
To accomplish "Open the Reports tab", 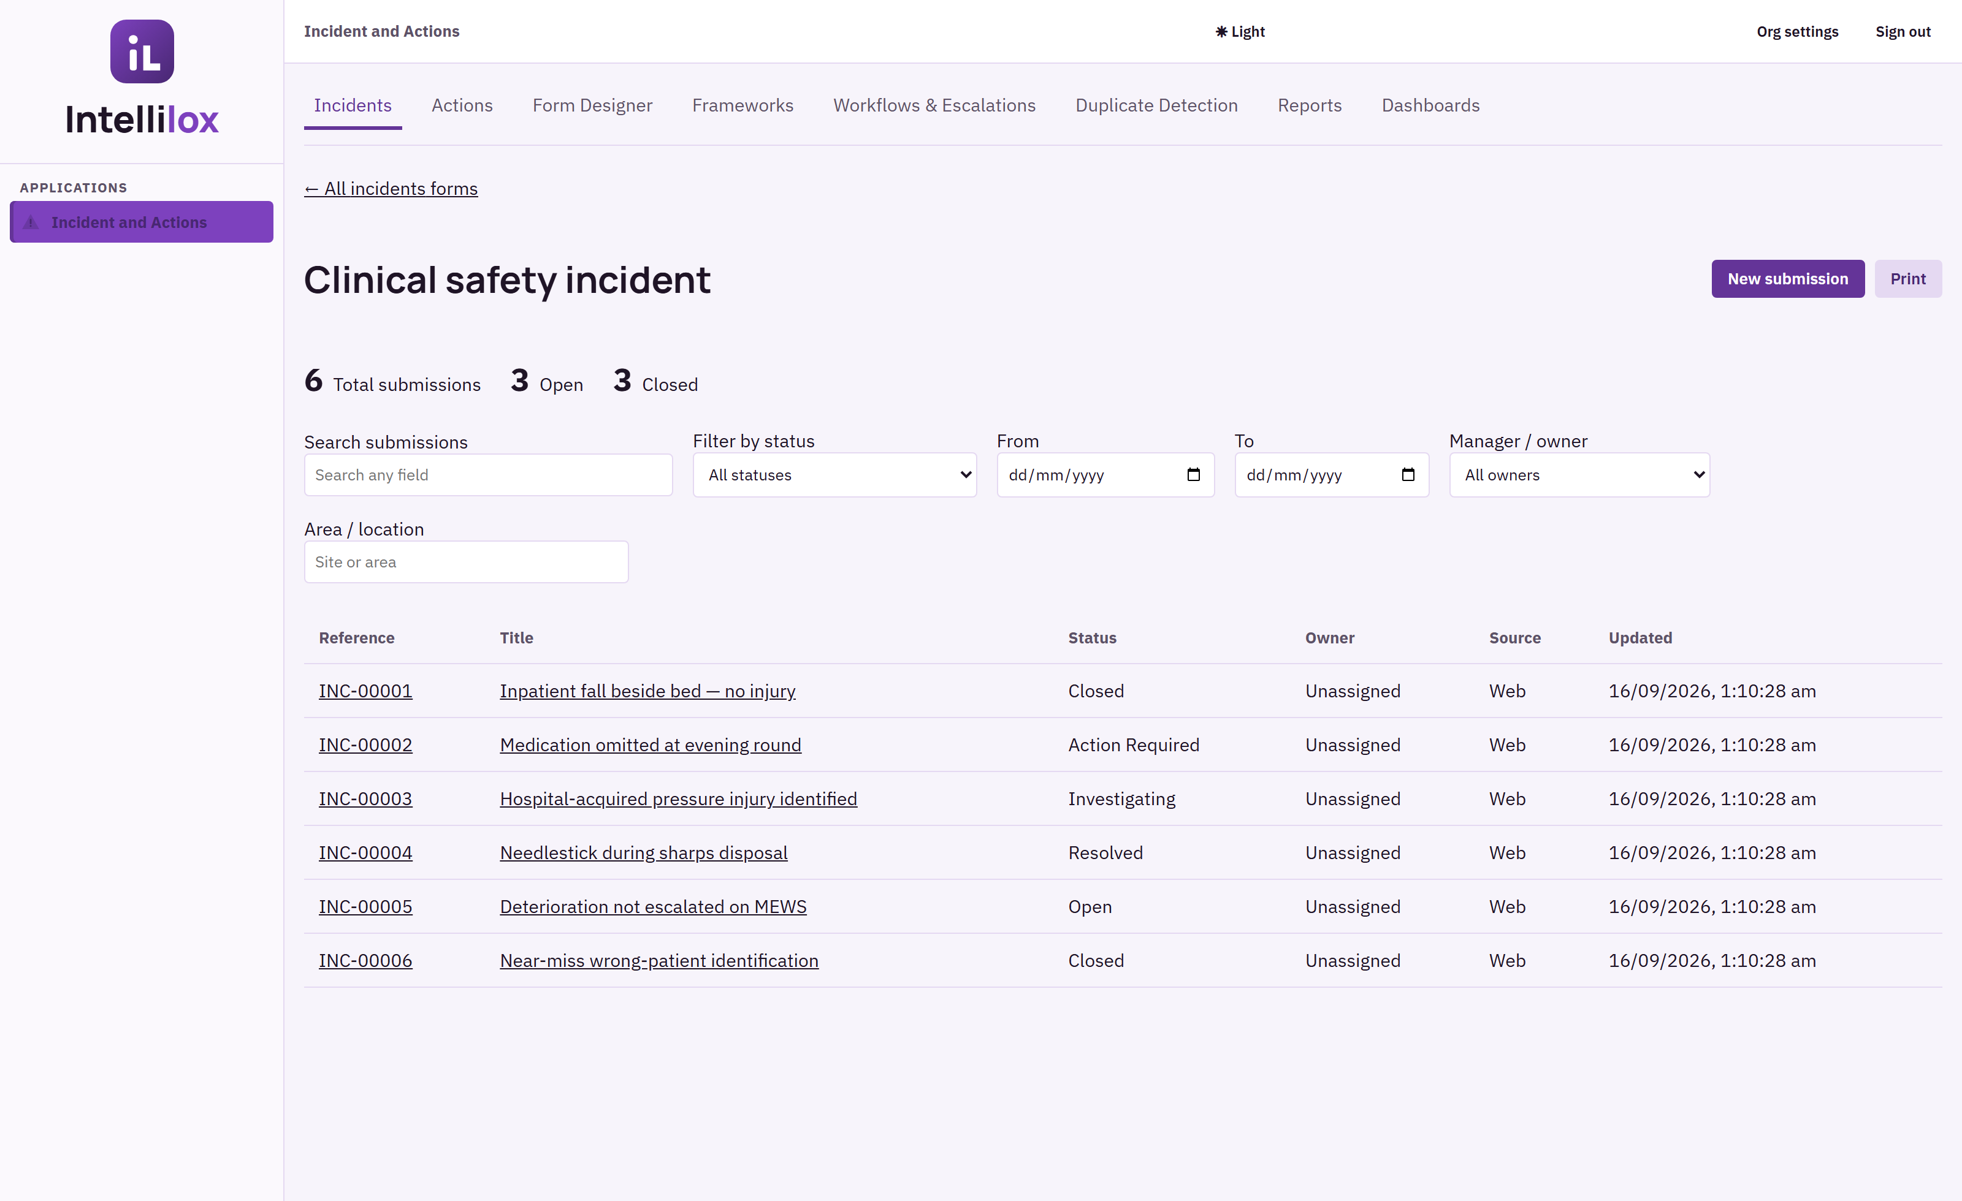I will (x=1309, y=105).
